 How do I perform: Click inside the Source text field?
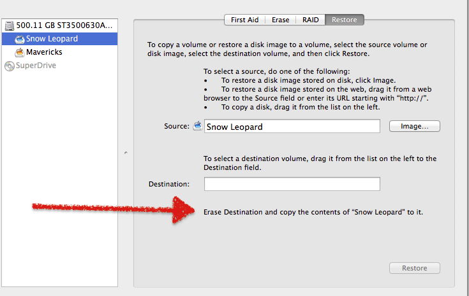(292, 127)
